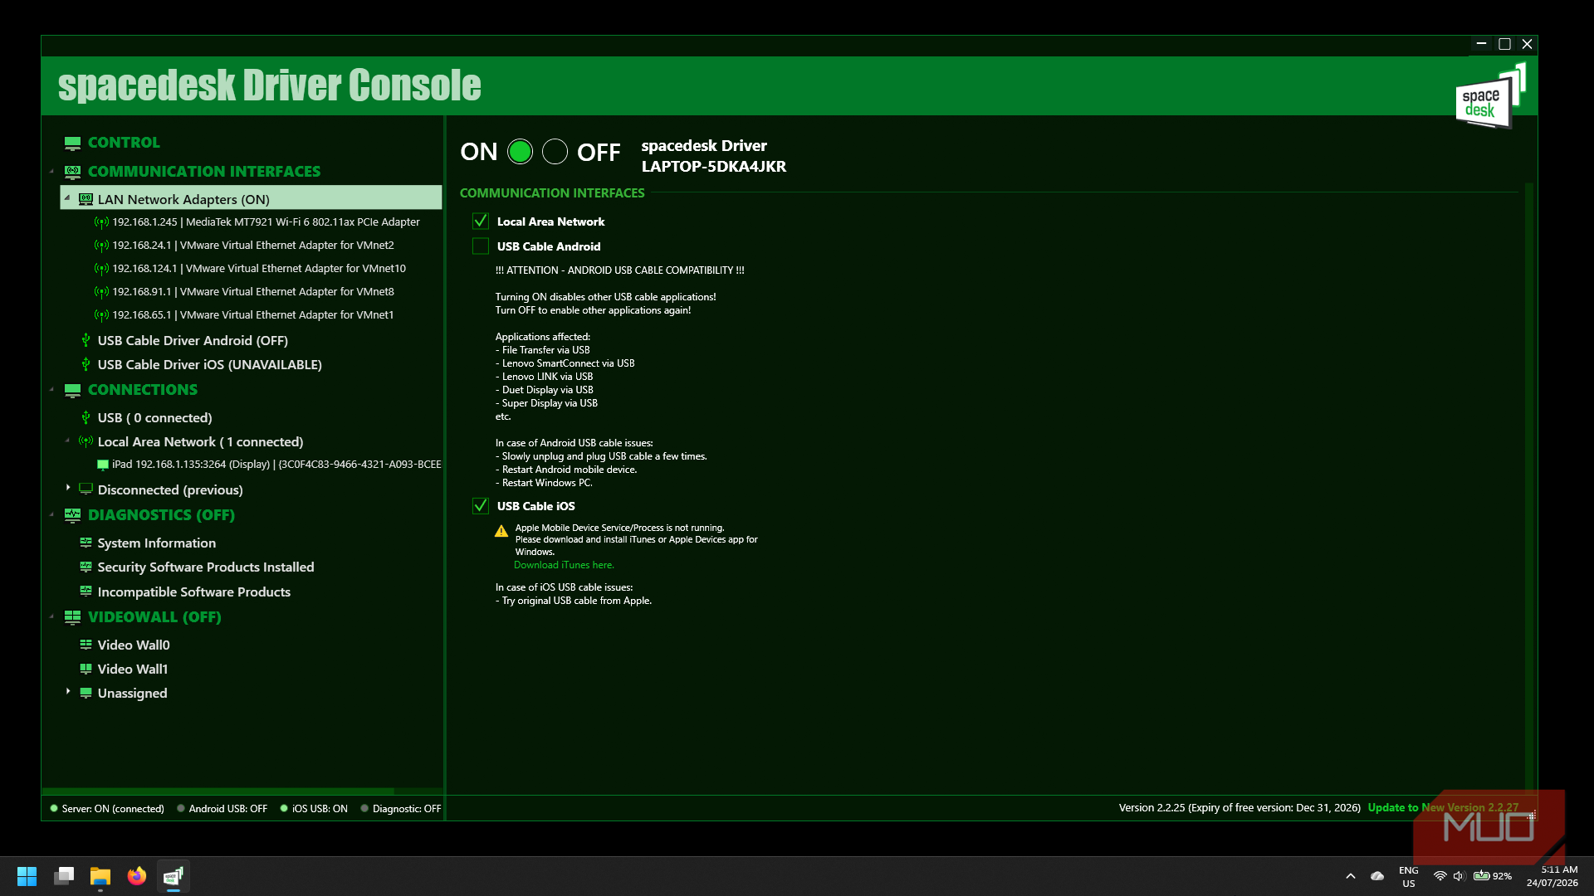Click USB icon of USB Cable Driver iOS

(x=86, y=364)
